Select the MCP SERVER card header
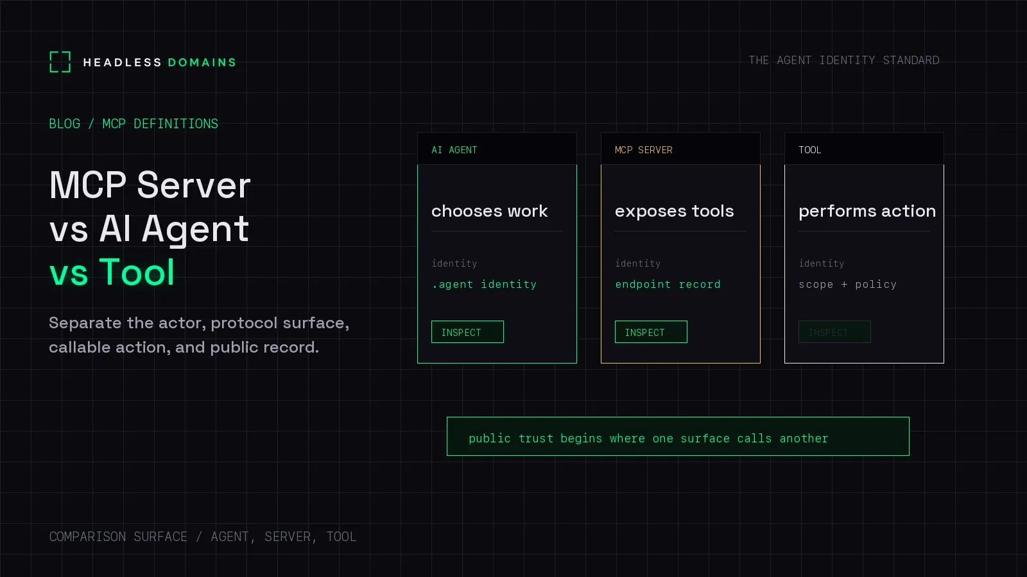 click(680, 149)
